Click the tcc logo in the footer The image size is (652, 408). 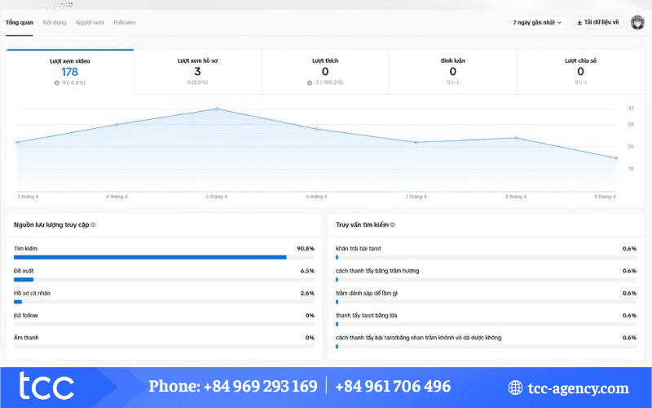click(47, 388)
